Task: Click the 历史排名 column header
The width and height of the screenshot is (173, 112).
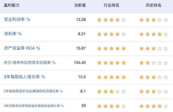Action: [x=154, y=5]
